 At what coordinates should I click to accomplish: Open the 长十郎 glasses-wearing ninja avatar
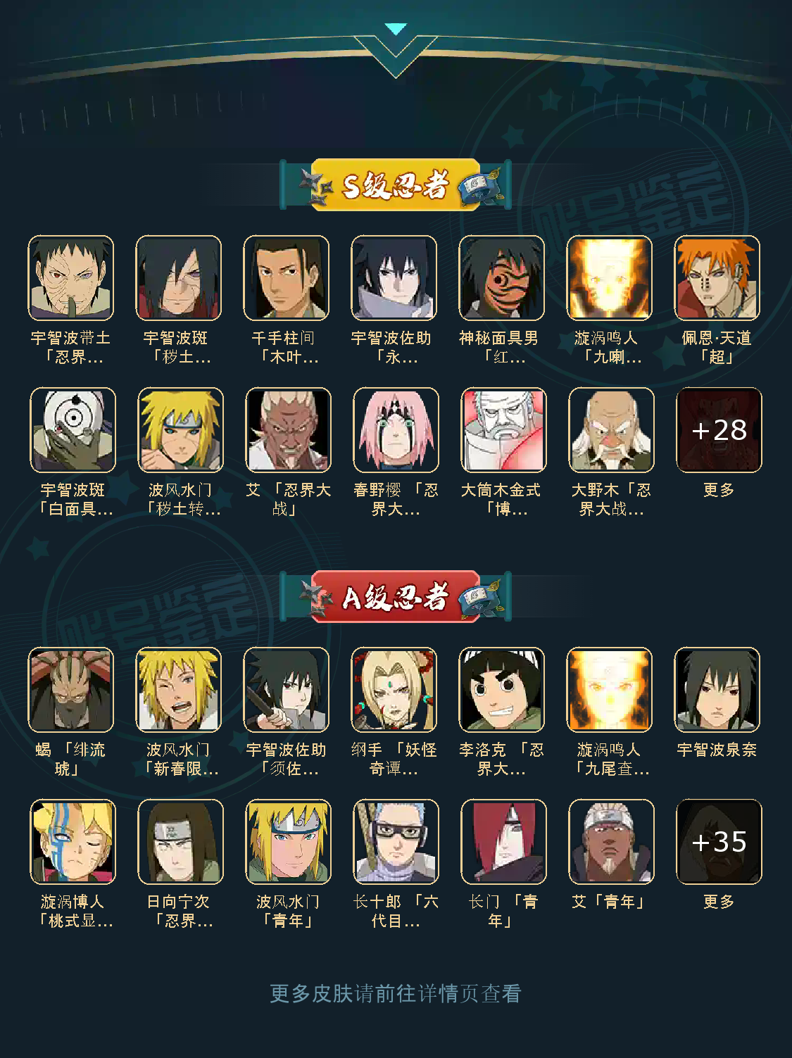tap(396, 841)
